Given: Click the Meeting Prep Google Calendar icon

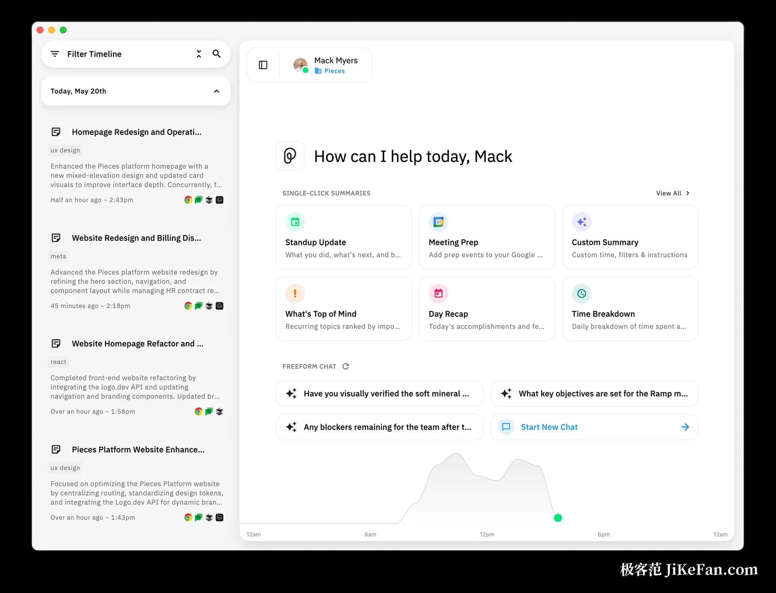Looking at the screenshot, I should tap(438, 222).
